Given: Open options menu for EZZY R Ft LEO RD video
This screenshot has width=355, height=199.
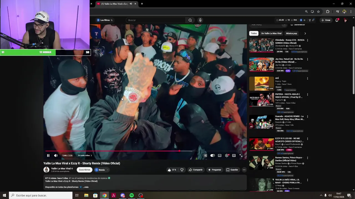Looking at the screenshot, I should click(307, 139).
